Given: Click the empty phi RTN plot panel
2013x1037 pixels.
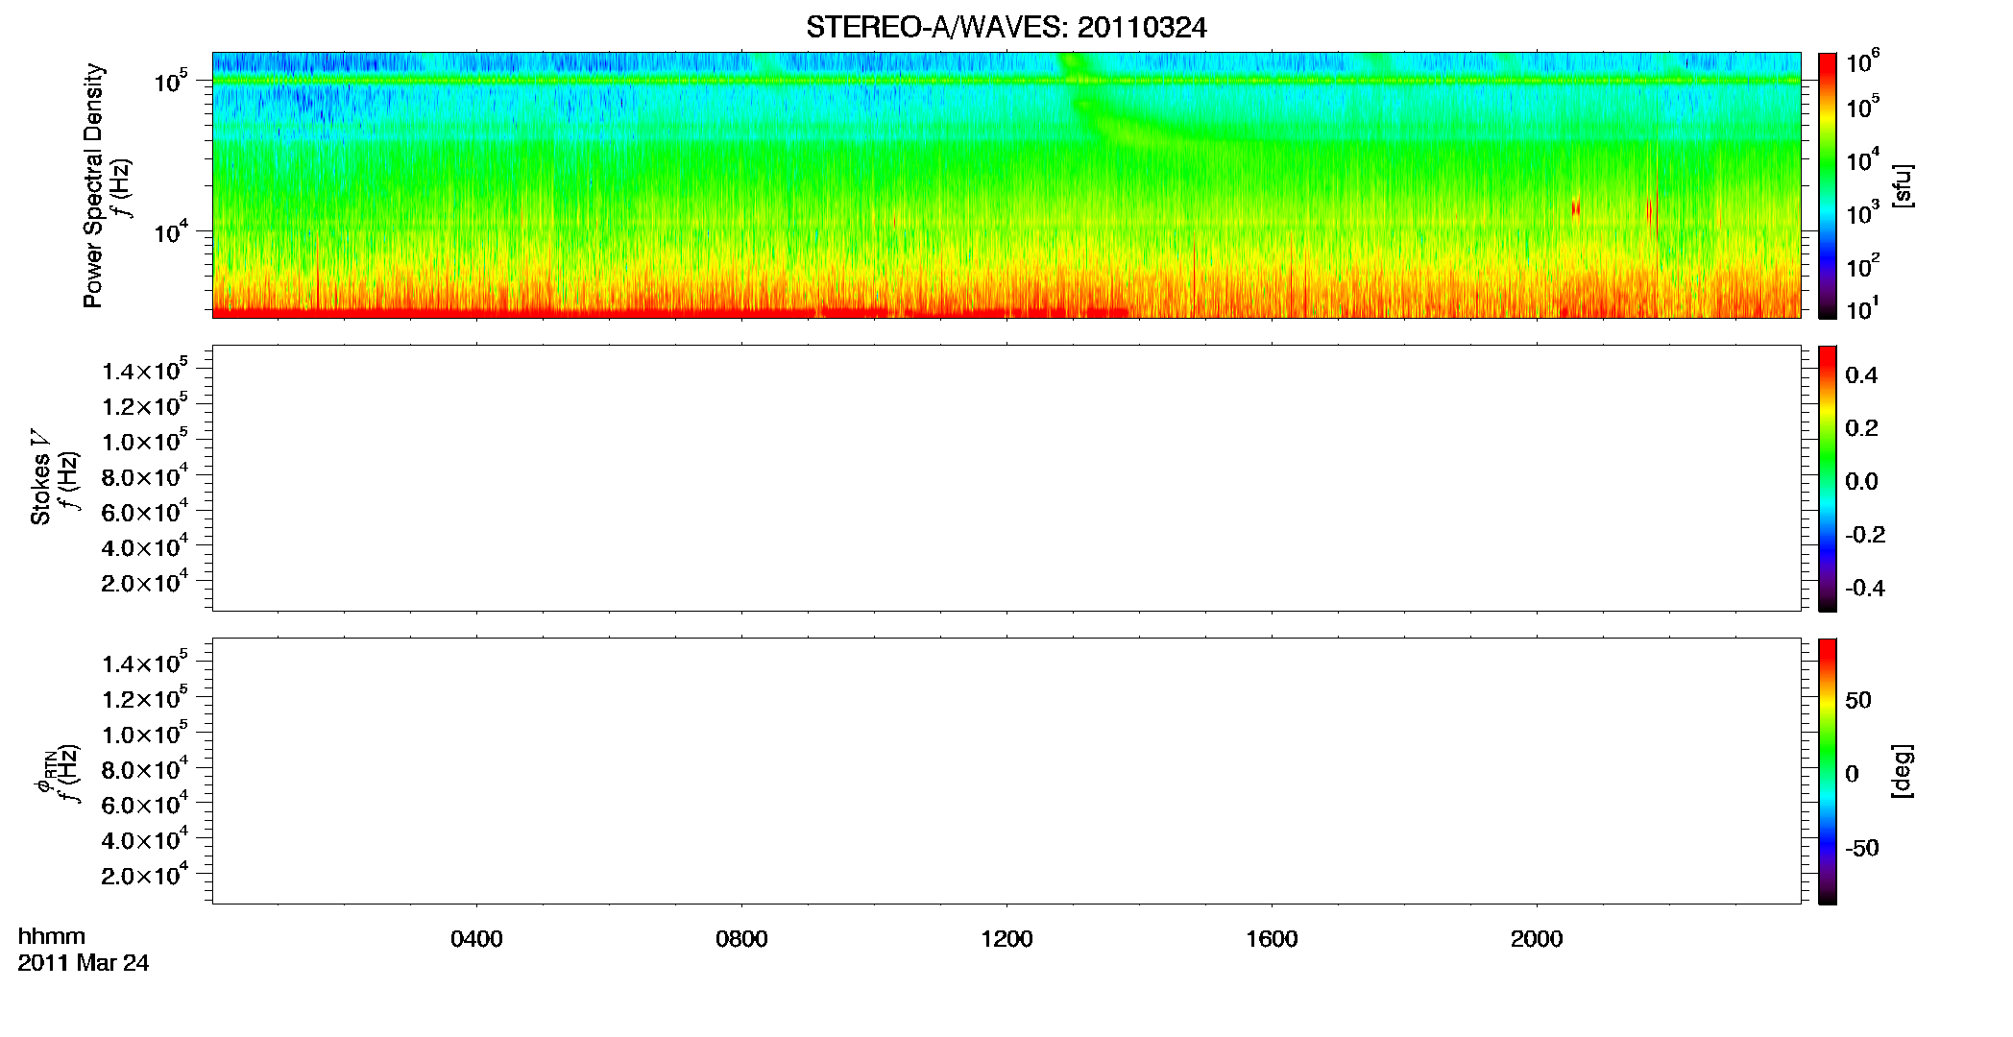Looking at the screenshot, I should (x=1006, y=771).
